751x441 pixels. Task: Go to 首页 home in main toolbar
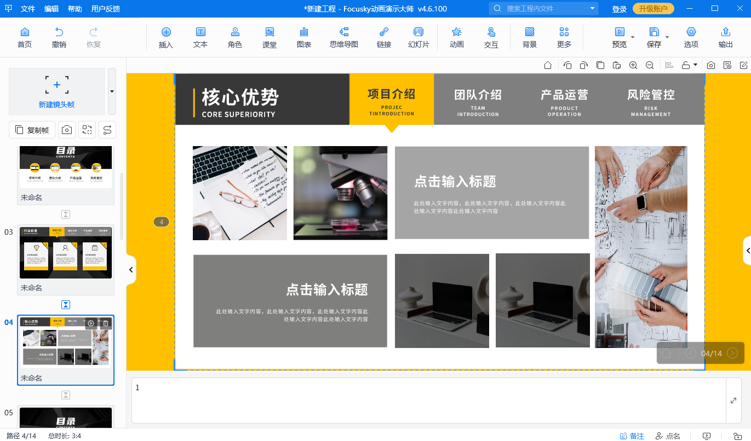coord(25,37)
